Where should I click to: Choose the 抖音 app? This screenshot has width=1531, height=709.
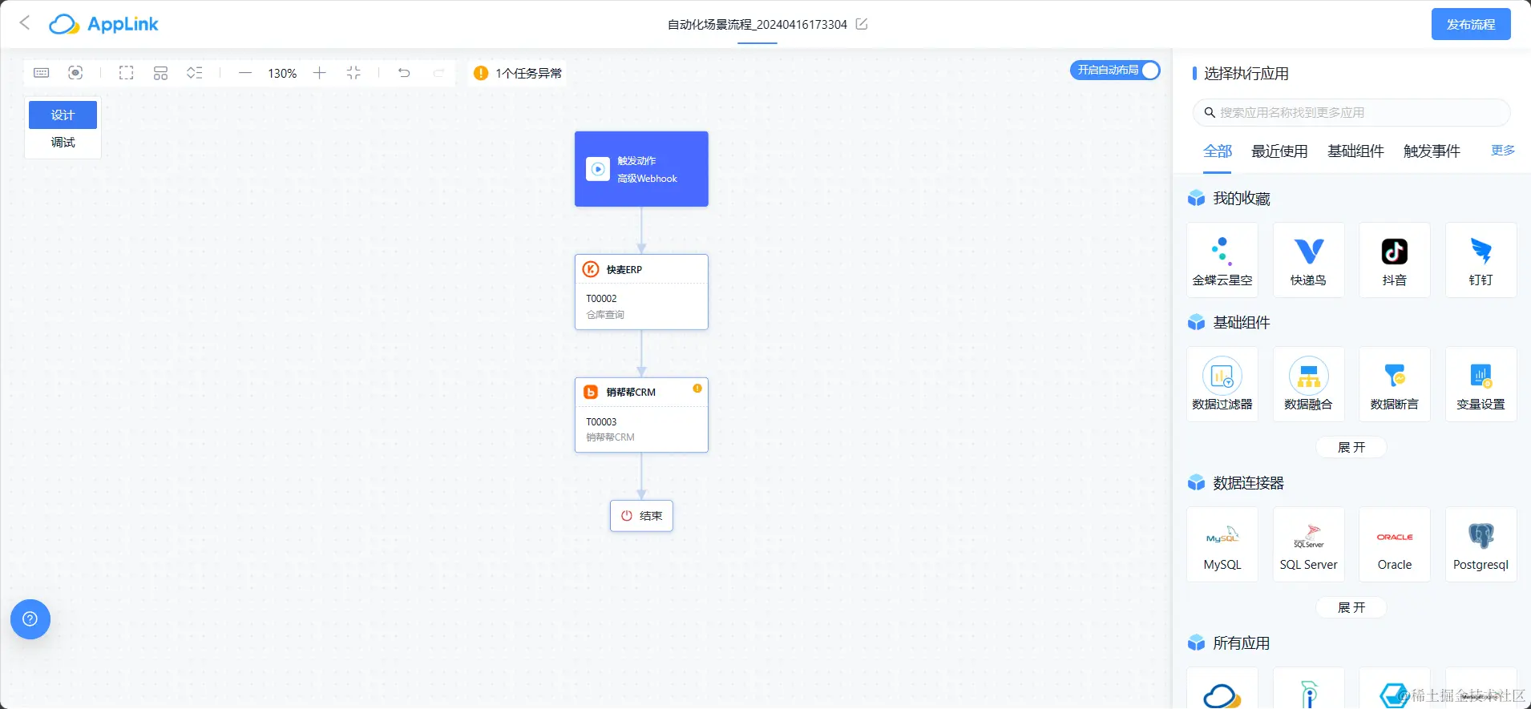click(1395, 260)
